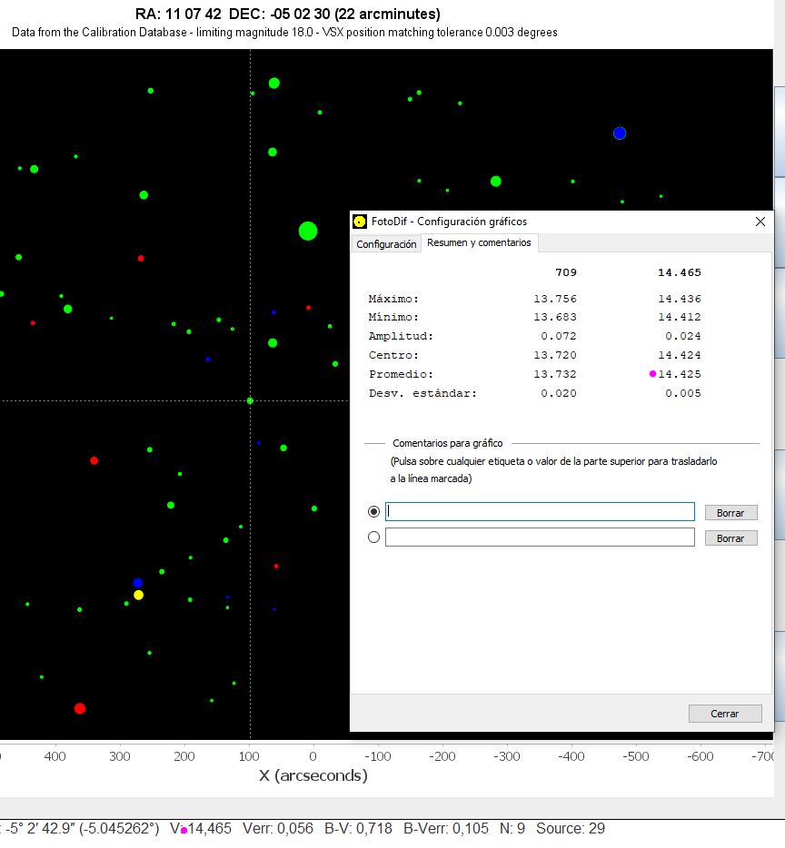The height and width of the screenshot is (848, 785).
Task: Click the 13.732 average value
Action: pos(555,374)
